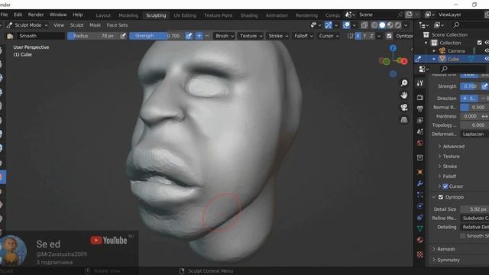Open the Brush dropdown
Image resolution: width=489 pixels, height=275 pixels.
[x=225, y=36]
